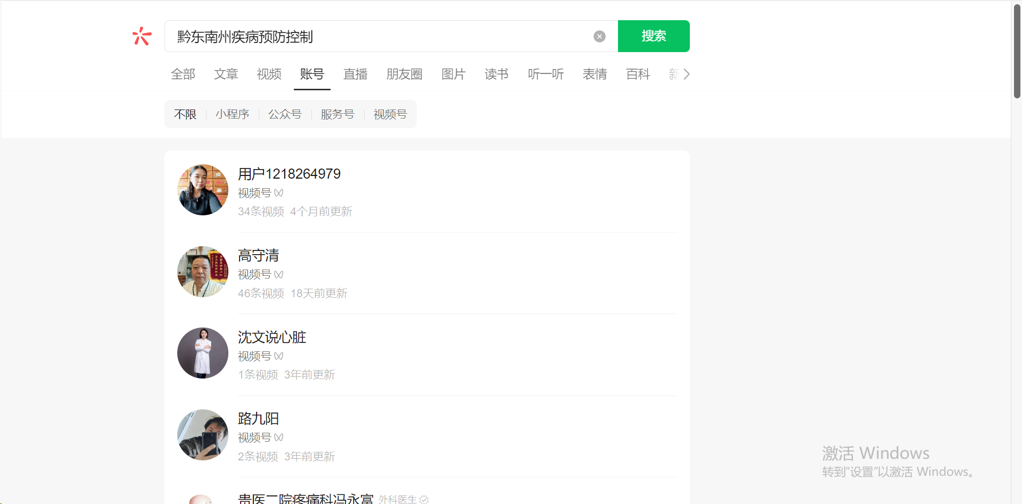Filter accounts by 公众号
This screenshot has height=504, width=1022.
click(285, 114)
